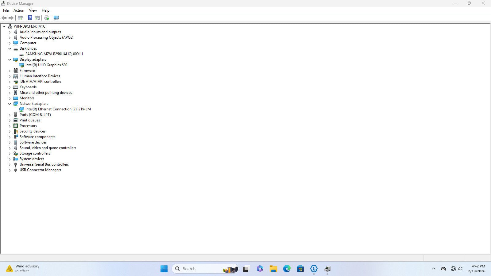The width and height of the screenshot is (491, 276).
Task: Open the volume control in the system tray
Action: click(x=460, y=269)
